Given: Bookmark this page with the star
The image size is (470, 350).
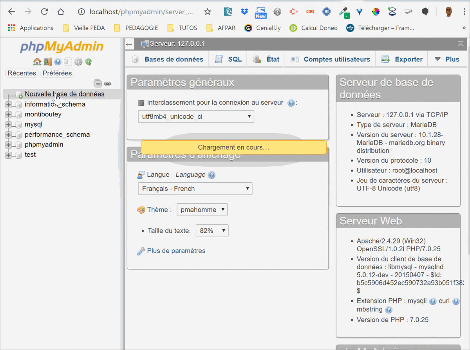Looking at the screenshot, I should point(208,12).
